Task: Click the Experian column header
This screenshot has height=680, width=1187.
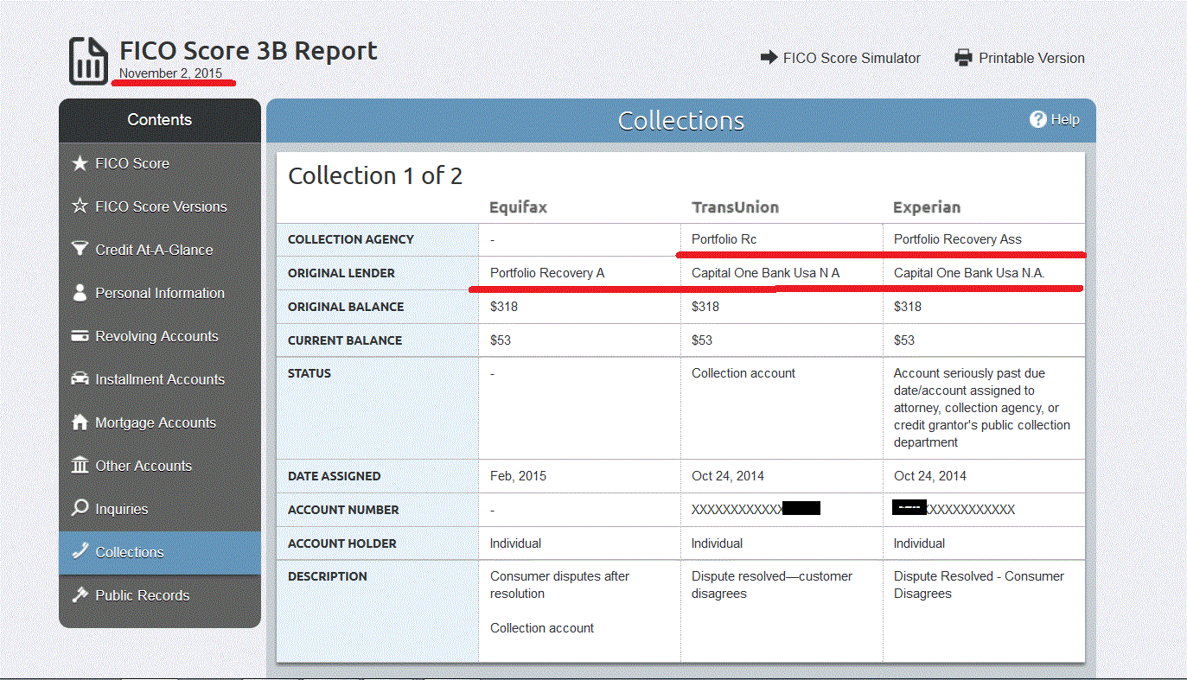Action: 927,207
